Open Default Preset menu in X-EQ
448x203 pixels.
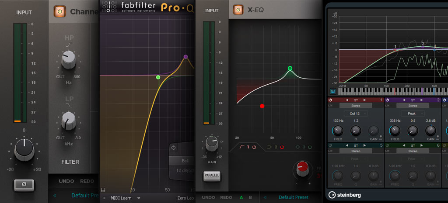(294, 197)
